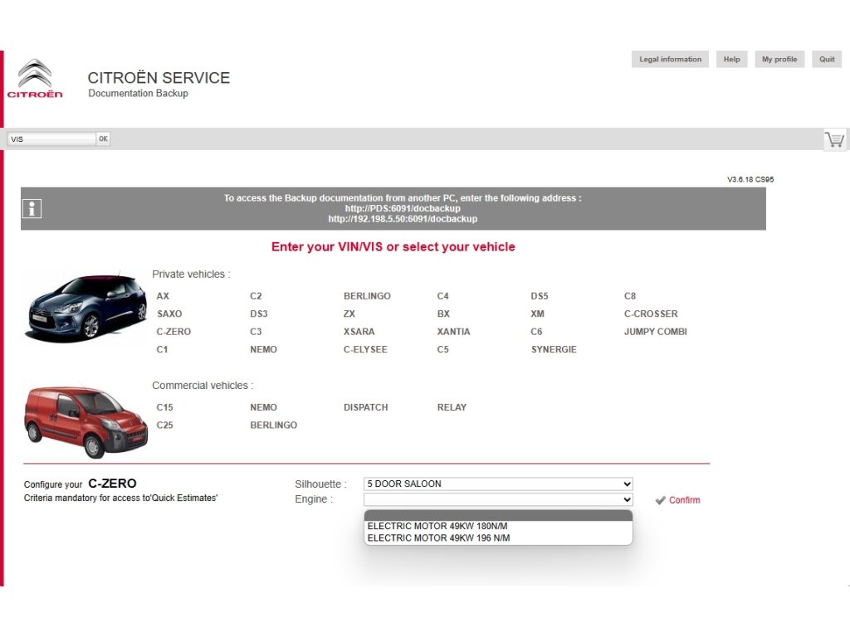Select private vehicle C-CROSSER
Viewport: 850px width, 637px height.
click(x=651, y=314)
